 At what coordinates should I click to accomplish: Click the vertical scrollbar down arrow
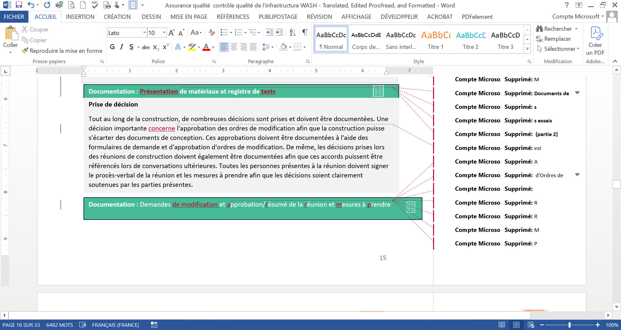[x=616, y=307]
